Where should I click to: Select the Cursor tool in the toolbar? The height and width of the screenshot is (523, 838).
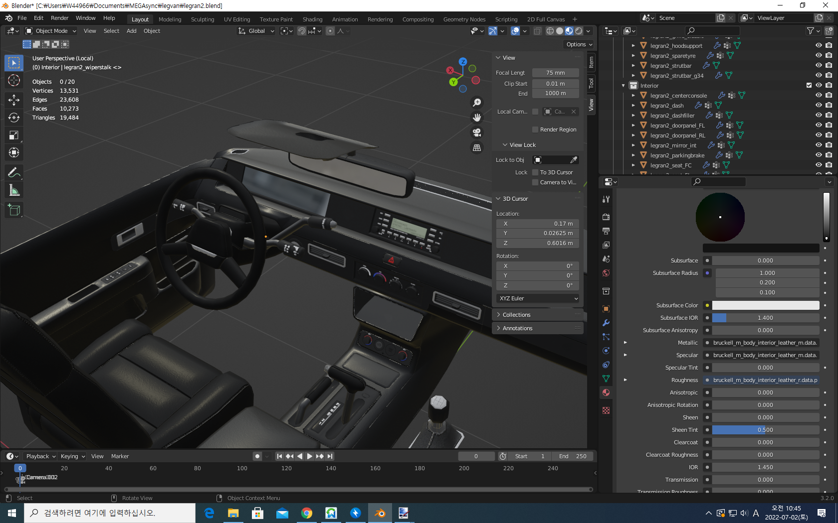[14, 81]
